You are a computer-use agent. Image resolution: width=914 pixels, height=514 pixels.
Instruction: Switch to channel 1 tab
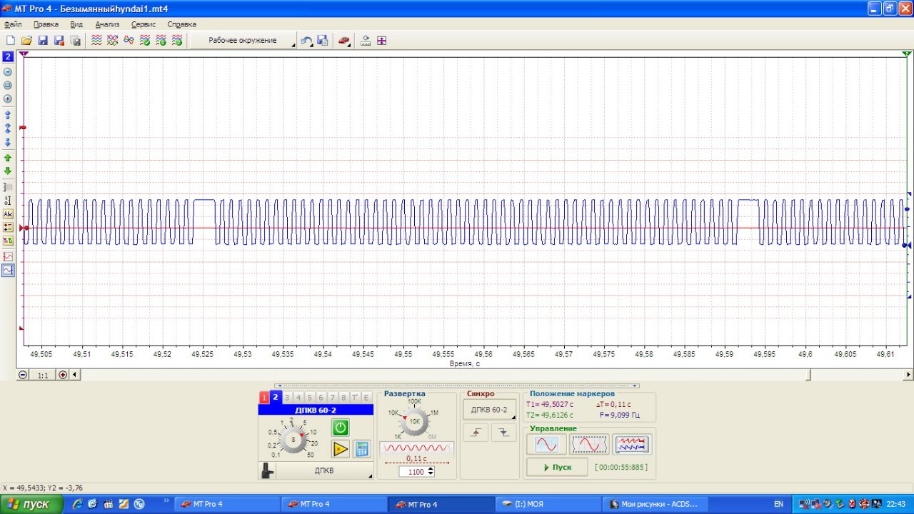click(264, 398)
